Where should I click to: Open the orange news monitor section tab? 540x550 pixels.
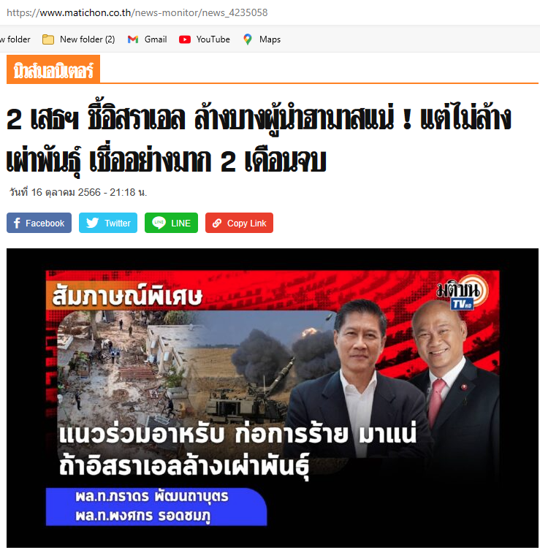[x=53, y=69]
